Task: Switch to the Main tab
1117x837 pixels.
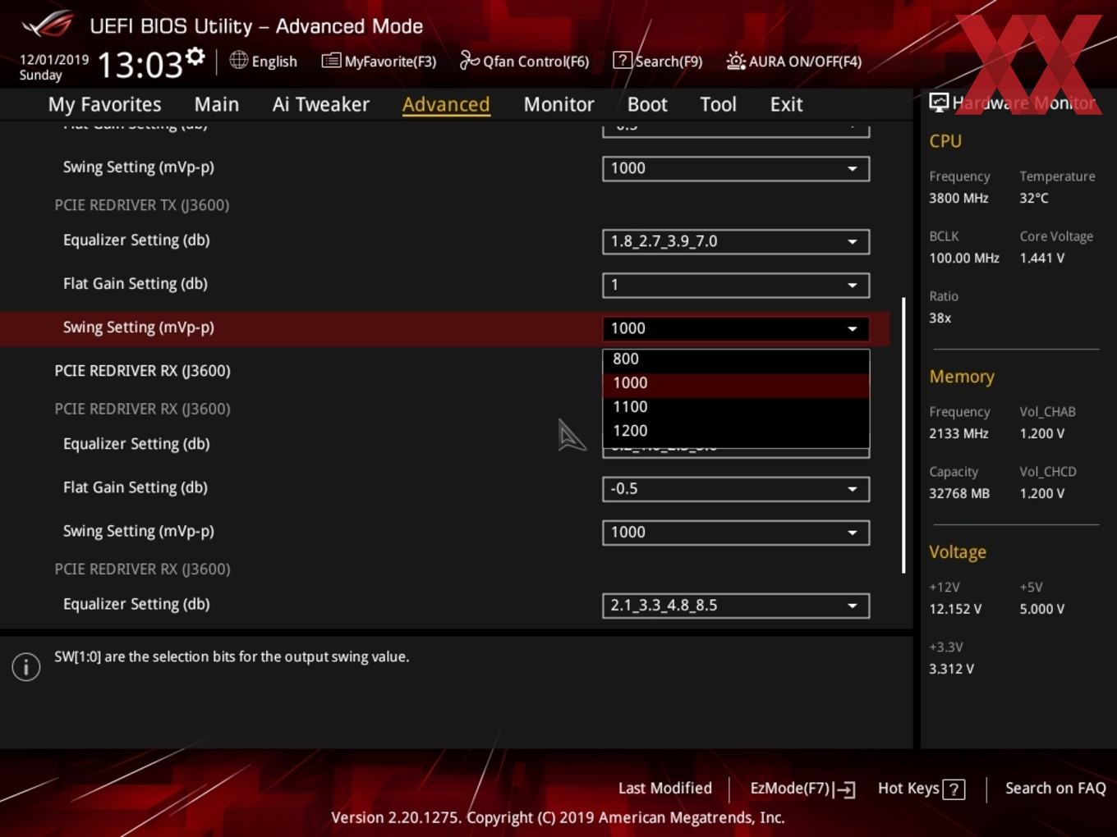Action: tap(217, 104)
